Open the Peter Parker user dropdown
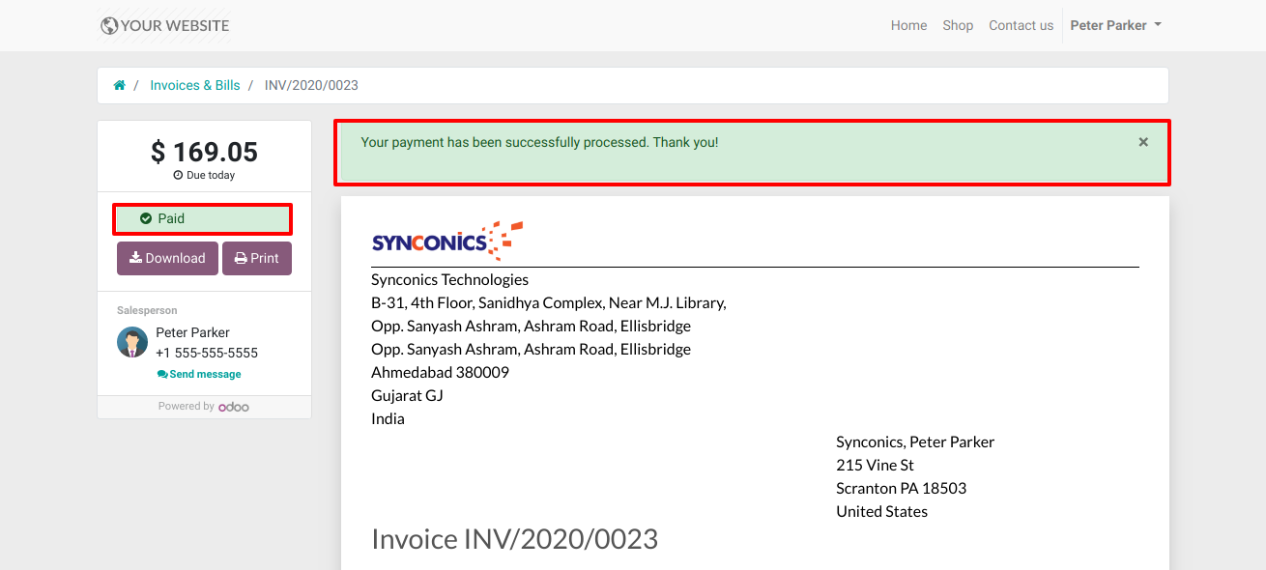The height and width of the screenshot is (570, 1266). (1115, 25)
